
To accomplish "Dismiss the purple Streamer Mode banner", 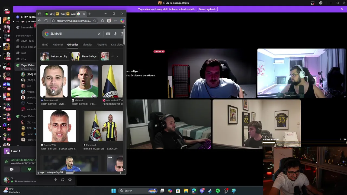I will [x=342, y=9].
